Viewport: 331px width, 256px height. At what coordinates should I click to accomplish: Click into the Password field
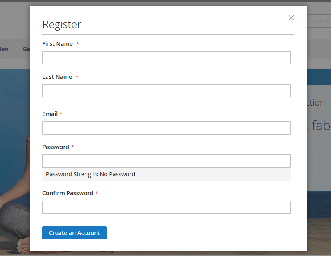(x=166, y=161)
